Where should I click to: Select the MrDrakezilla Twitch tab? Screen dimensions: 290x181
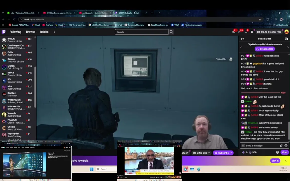click(131, 13)
